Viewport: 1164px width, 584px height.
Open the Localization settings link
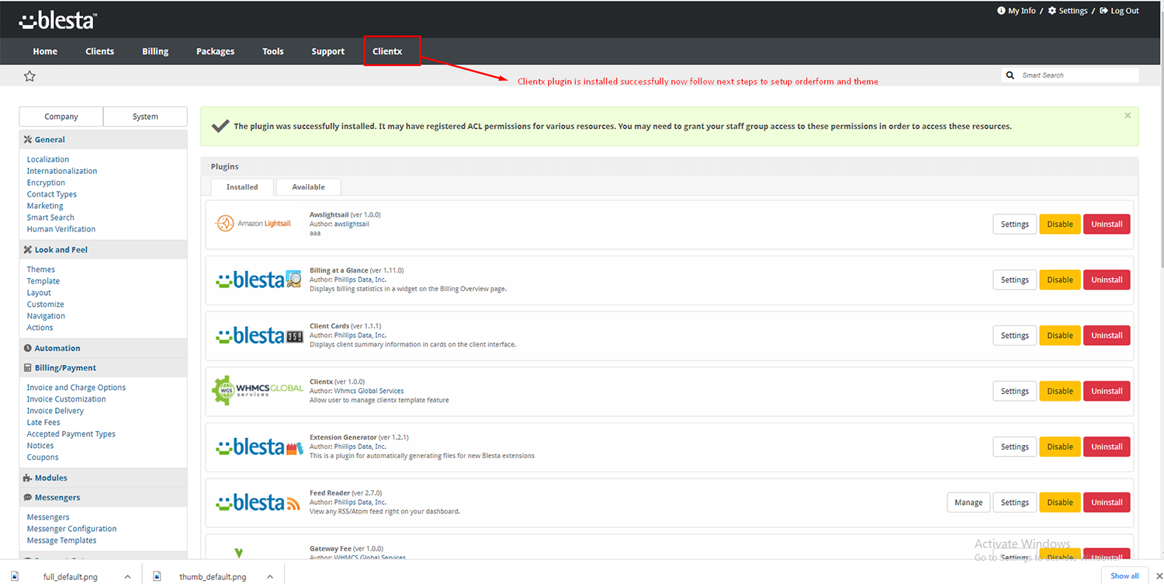(x=48, y=159)
